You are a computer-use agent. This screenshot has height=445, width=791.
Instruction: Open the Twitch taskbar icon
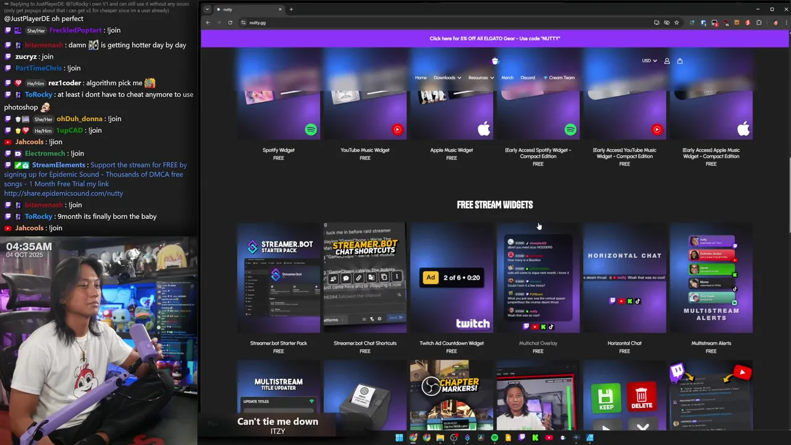click(522, 438)
